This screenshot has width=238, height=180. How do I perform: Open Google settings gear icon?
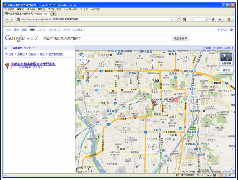tap(231, 29)
